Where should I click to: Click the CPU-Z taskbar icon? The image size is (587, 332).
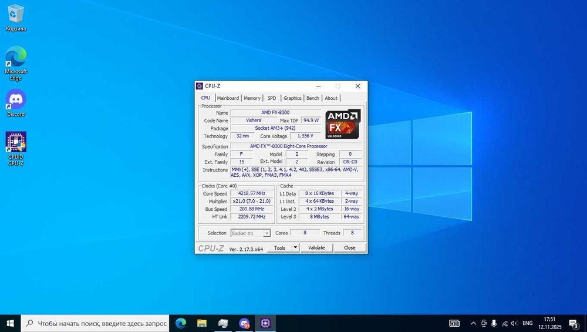click(265, 323)
